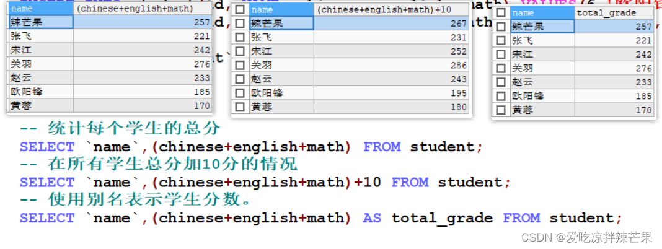
Task: Select value 252 in the +10 table
Action: (391, 51)
